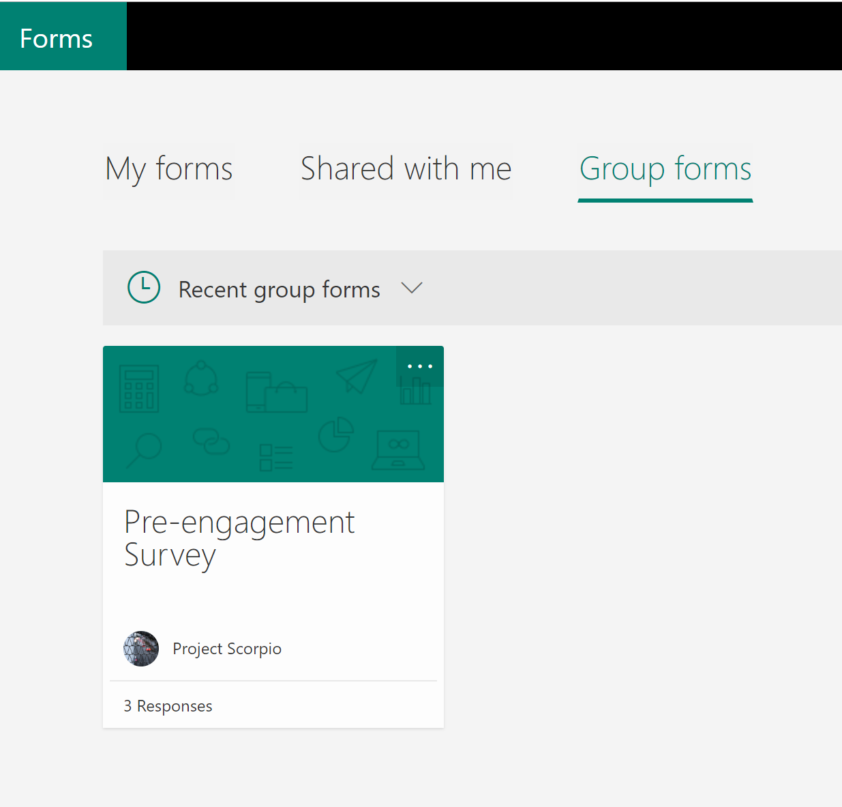The image size is (842, 807).
Task: Click the Forms header label
Action: [x=55, y=38]
